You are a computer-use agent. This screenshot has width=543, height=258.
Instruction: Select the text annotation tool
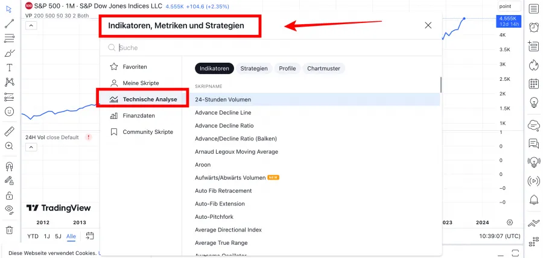(9, 68)
